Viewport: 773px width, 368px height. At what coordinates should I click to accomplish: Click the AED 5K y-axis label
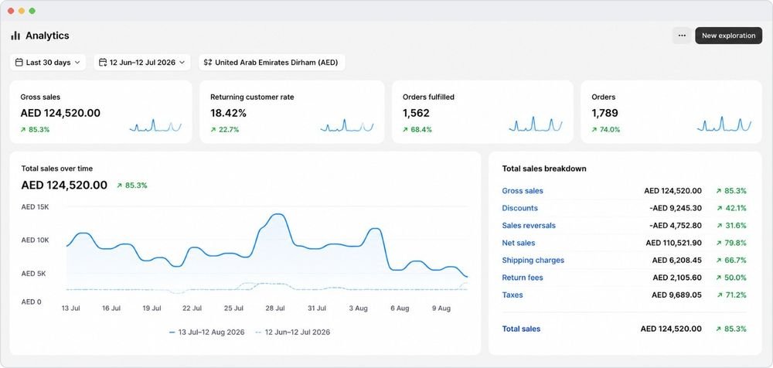pos(33,273)
